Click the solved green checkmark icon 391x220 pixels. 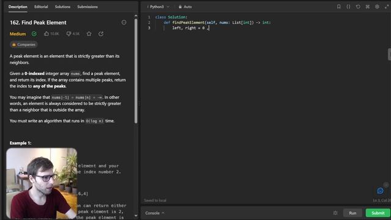[34, 34]
